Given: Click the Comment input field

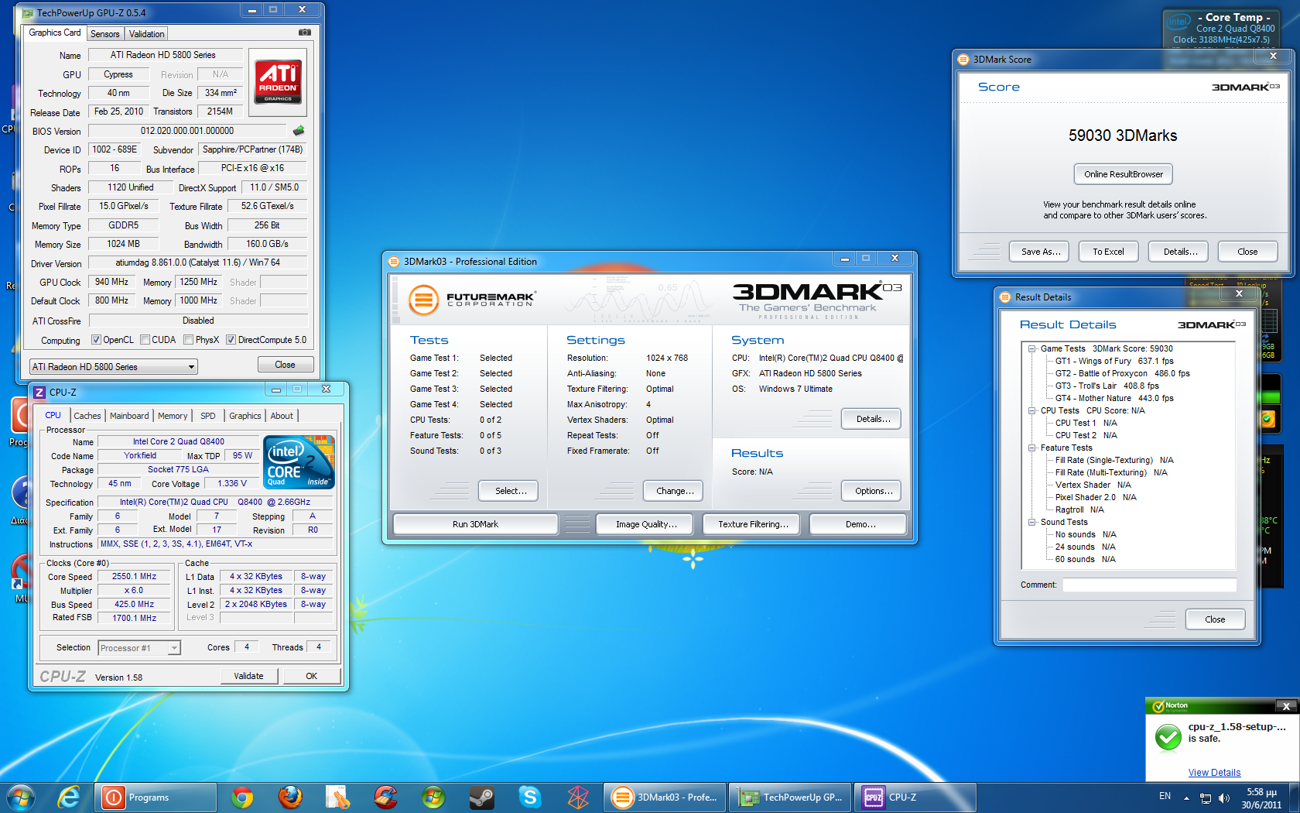Looking at the screenshot, I should [x=1149, y=585].
